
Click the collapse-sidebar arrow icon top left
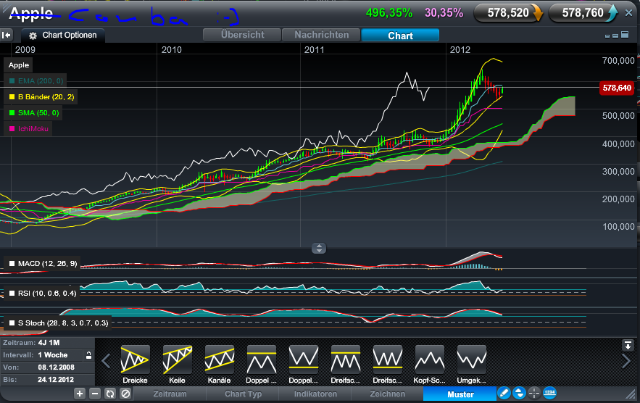point(6,35)
